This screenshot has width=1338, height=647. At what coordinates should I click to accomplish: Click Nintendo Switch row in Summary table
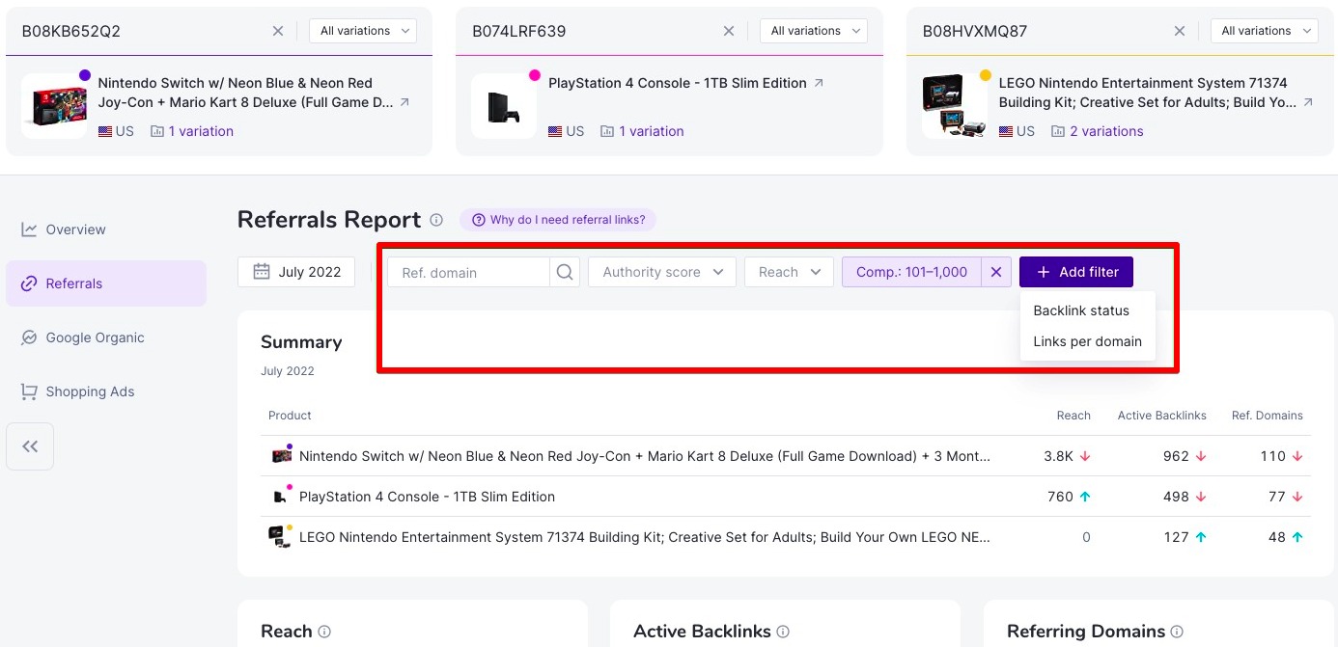coord(786,456)
